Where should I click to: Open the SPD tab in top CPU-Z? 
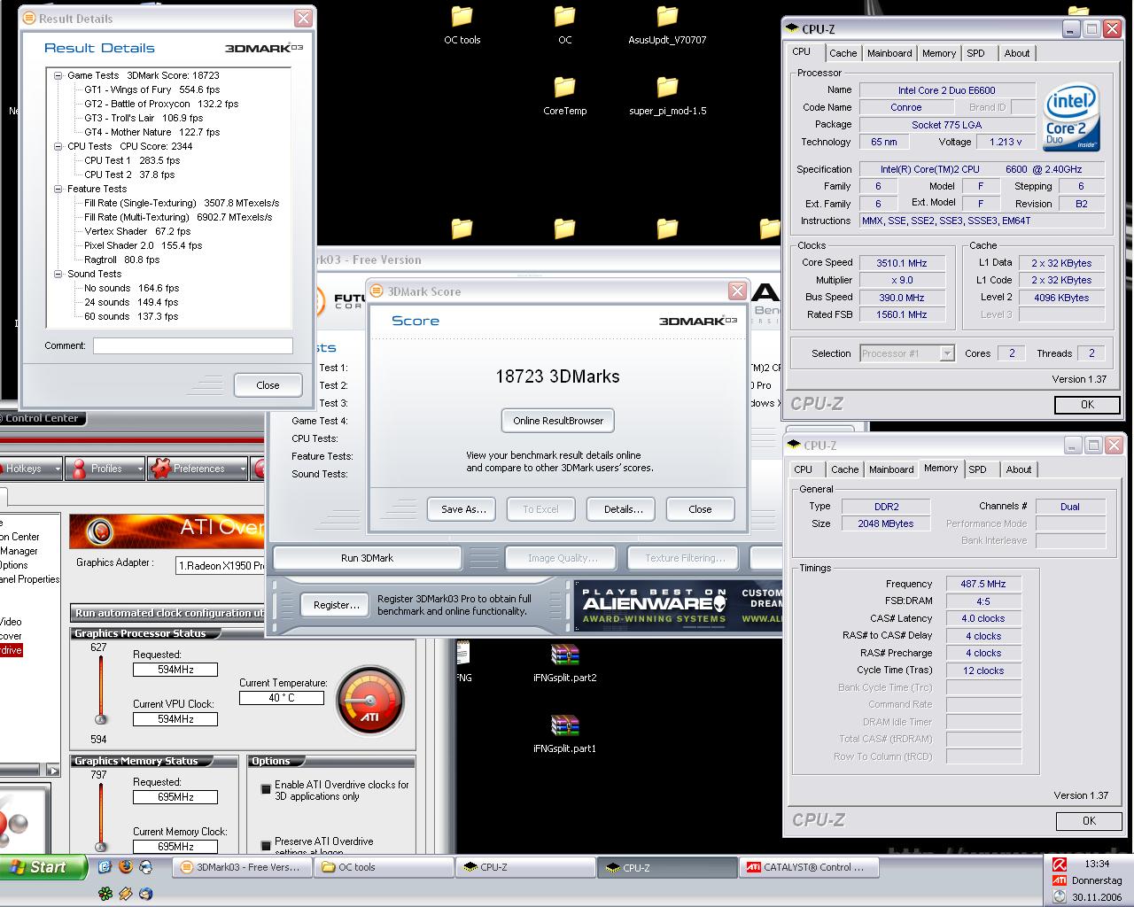point(975,53)
